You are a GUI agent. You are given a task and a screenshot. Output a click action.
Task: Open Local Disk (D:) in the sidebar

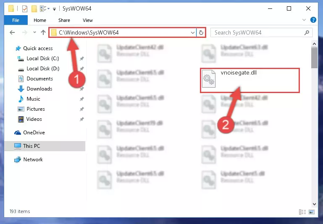point(43,69)
